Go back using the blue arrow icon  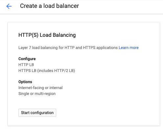click(x=9, y=6)
